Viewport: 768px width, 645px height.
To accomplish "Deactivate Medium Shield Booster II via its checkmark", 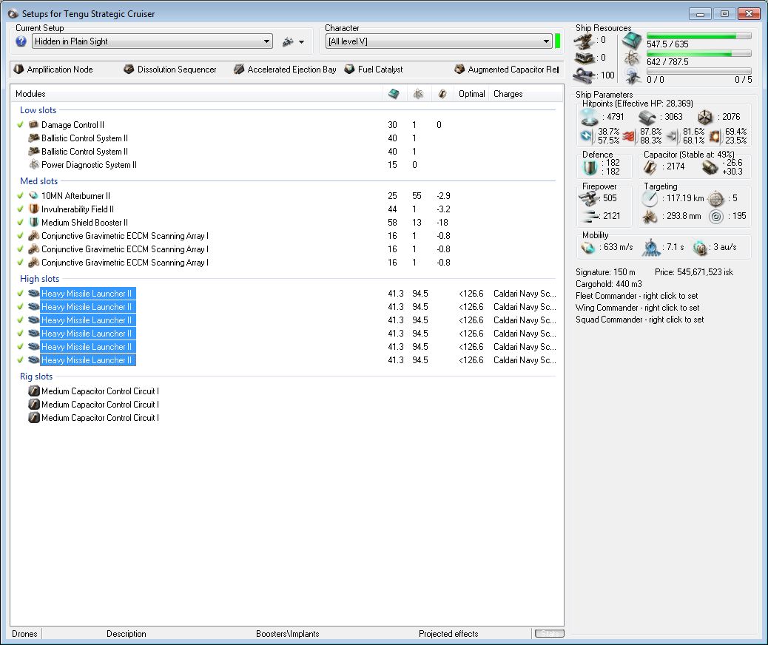I will [21, 223].
